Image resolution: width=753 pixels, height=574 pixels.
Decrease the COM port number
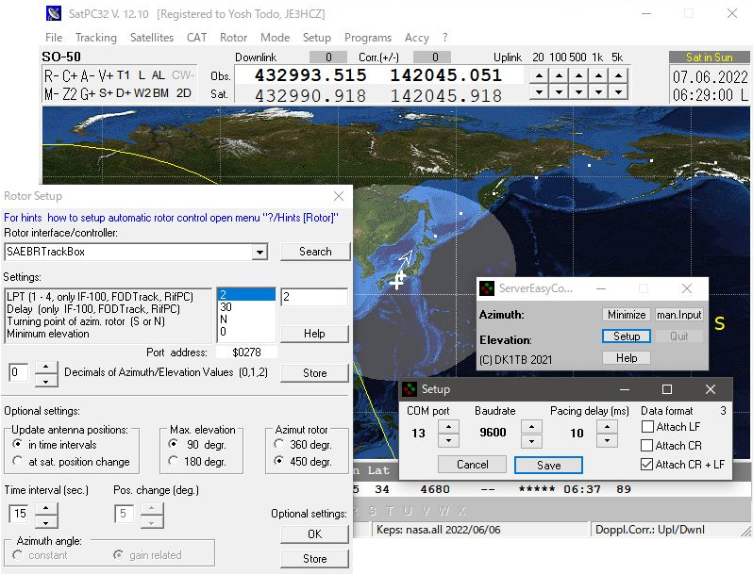pos(448,440)
